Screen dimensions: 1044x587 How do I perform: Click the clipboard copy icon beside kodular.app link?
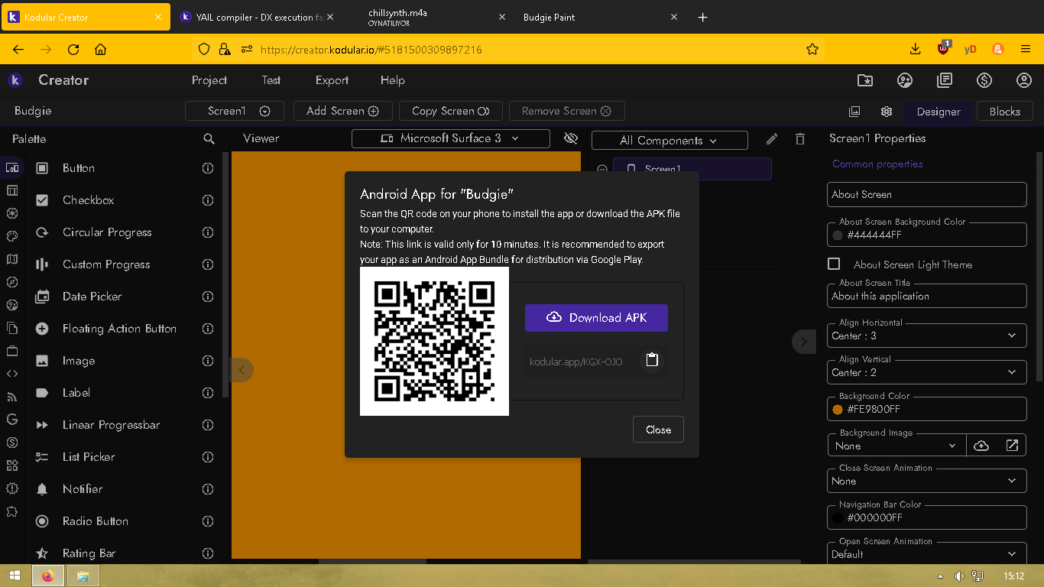pyautogui.click(x=652, y=360)
